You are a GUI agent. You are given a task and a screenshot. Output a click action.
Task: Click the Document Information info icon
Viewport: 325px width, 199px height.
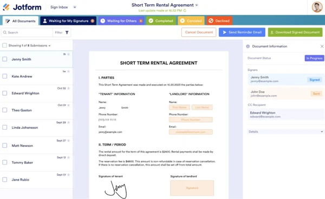248,47
